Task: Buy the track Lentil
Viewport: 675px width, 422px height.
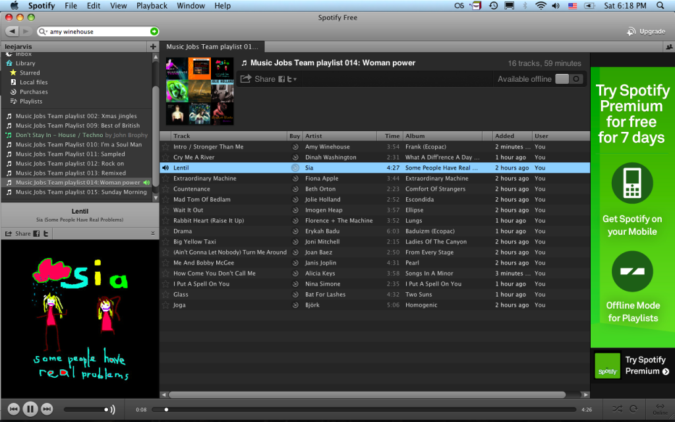Action: pos(295,168)
